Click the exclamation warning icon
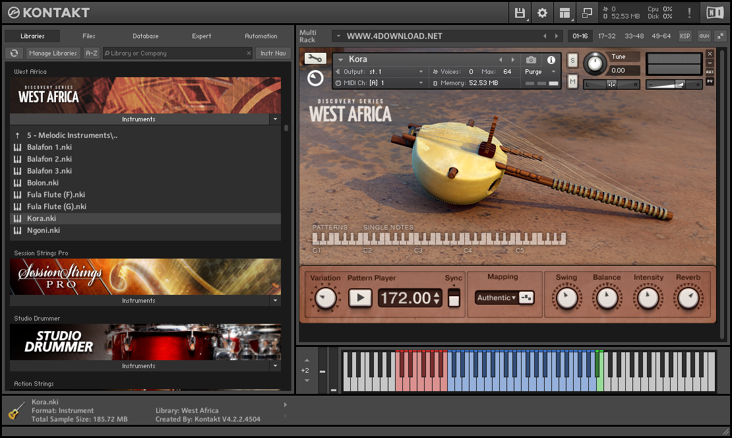 click(689, 13)
